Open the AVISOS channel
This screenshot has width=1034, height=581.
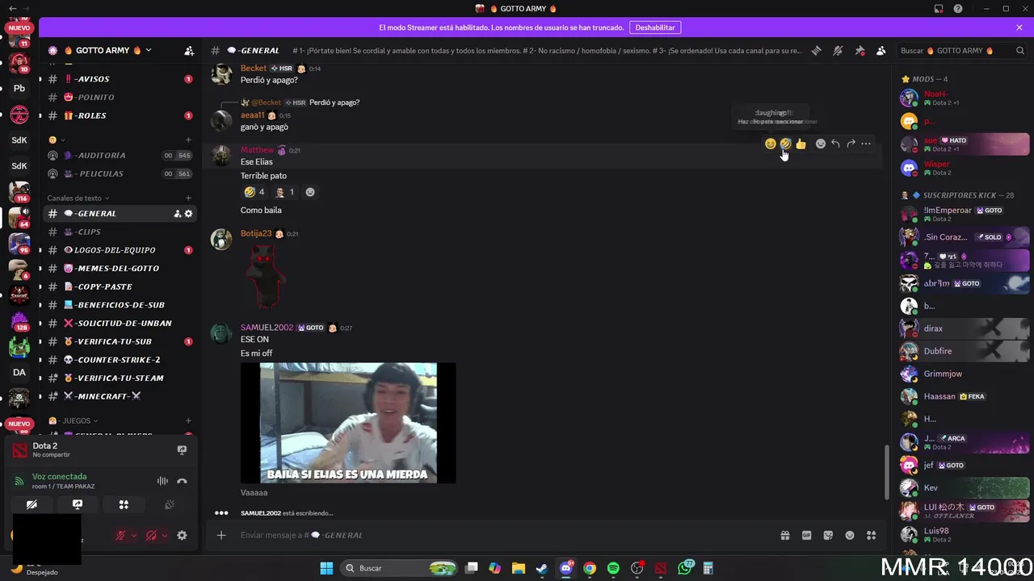point(119,79)
